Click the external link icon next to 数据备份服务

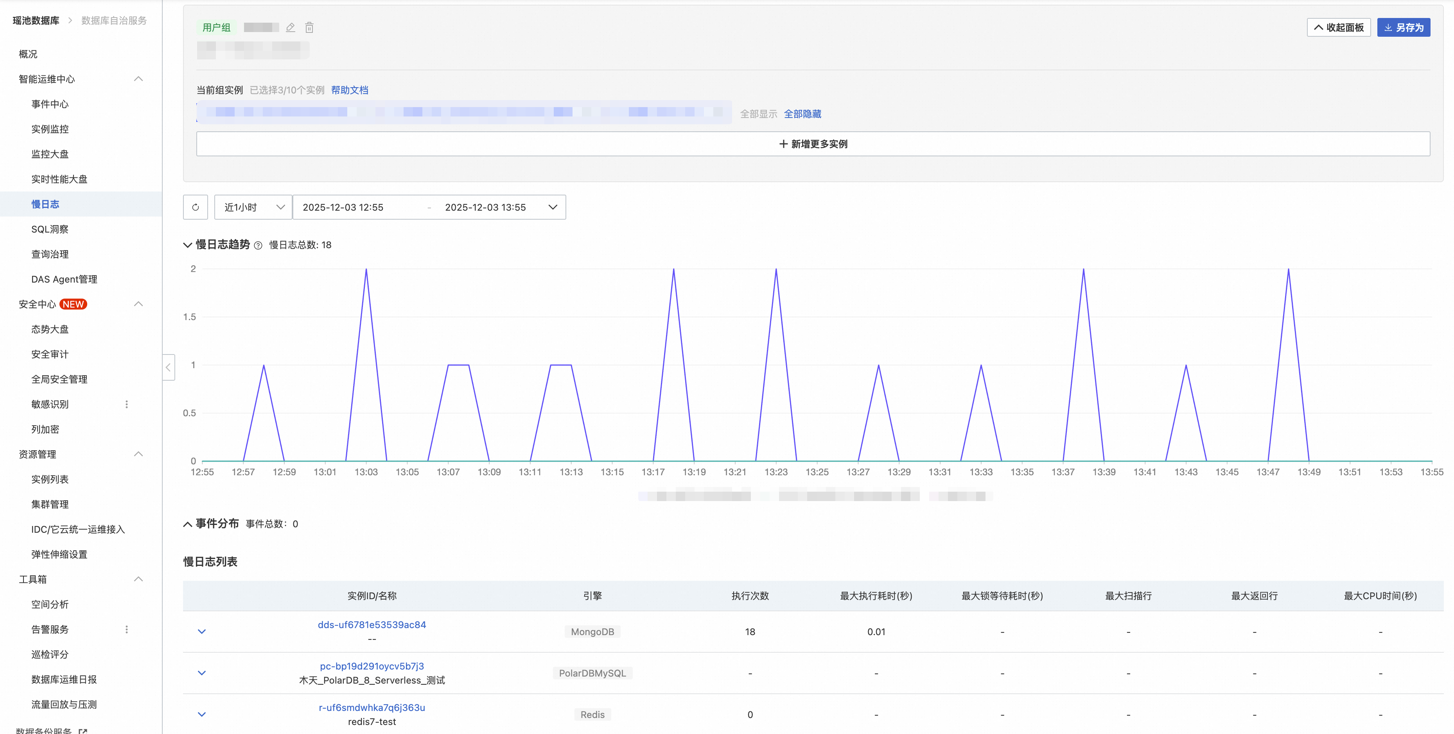pos(83,730)
